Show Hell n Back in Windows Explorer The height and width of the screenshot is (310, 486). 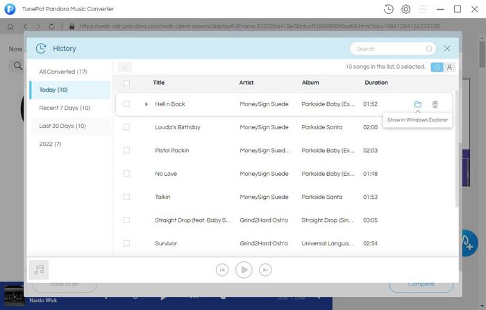click(x=418, y=104)
